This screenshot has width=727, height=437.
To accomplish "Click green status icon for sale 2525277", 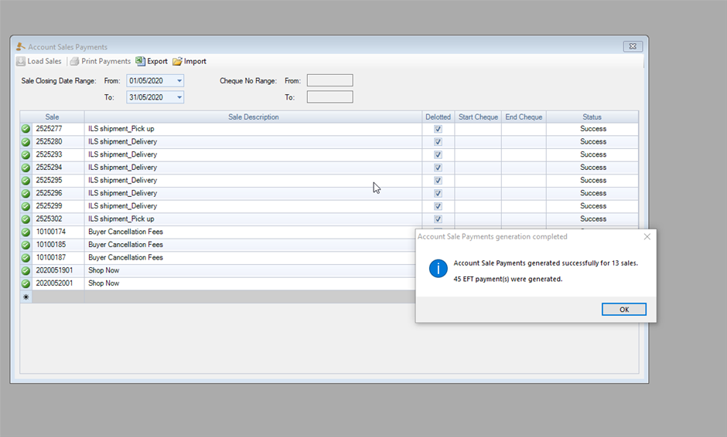I will click(x=26, y=129).
